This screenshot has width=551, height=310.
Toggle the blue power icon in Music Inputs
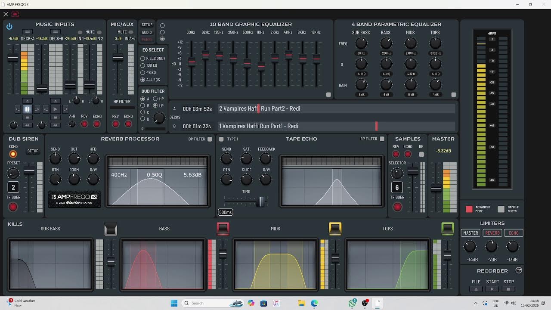pyautogui.click(x=9, y=26)
